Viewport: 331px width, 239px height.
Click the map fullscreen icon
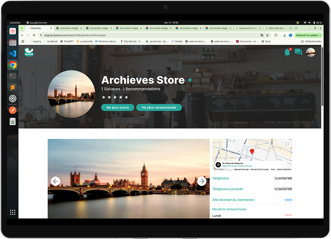(287, 144)
